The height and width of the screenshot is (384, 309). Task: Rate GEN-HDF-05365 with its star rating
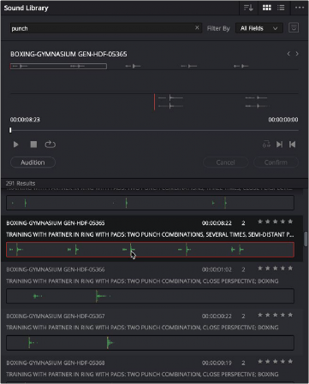(x=275, y=222)
